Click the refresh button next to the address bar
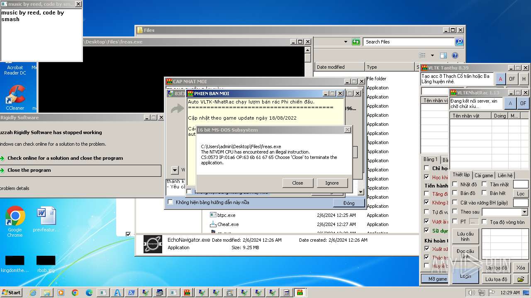Image resolution: width=531 pixels, height=298 pixels. click(x=356, y=42)
